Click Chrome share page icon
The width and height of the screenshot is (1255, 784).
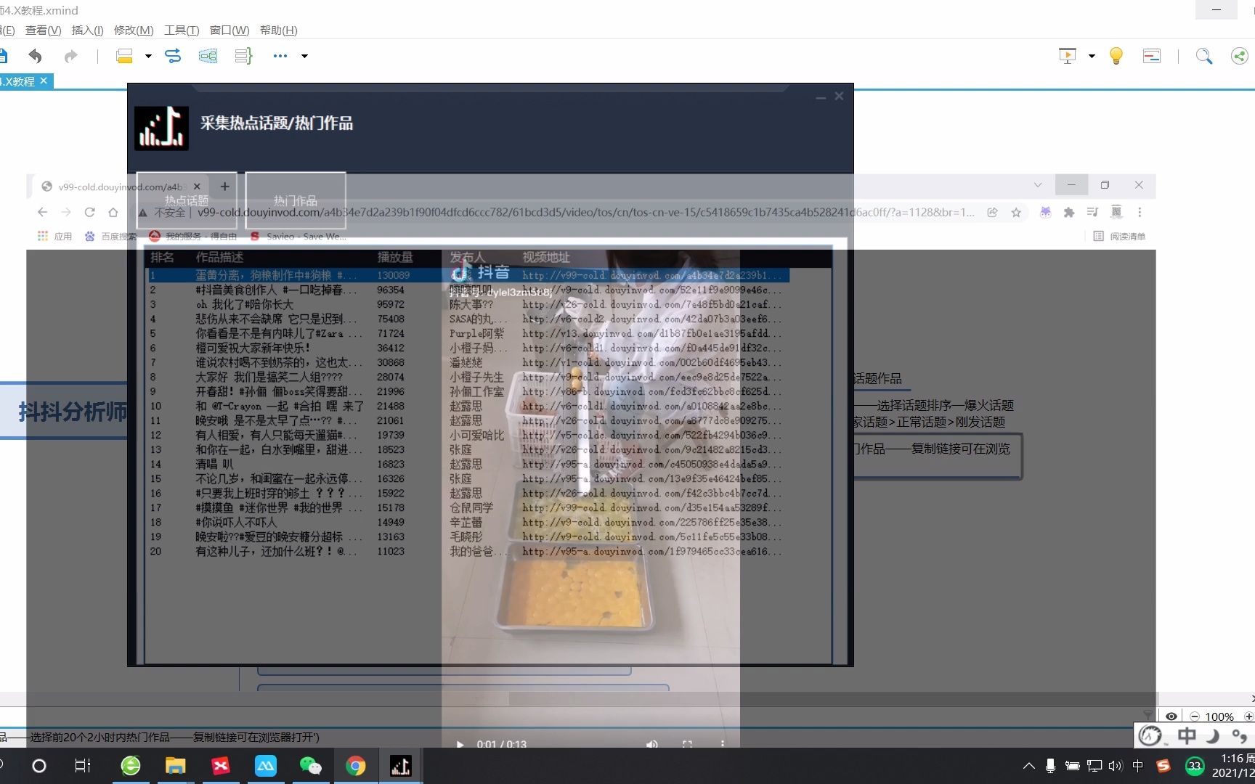click(x=992, y=212)
